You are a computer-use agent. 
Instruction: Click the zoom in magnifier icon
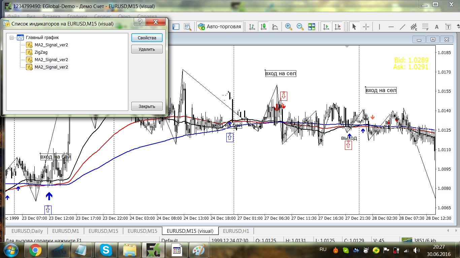point(289,27)
